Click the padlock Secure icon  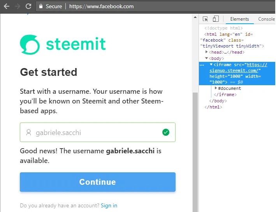pos(41,6)
